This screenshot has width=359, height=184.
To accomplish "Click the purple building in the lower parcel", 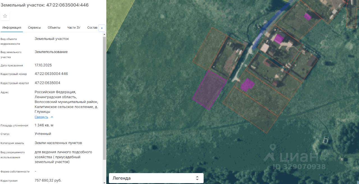I will pos(247,85).
